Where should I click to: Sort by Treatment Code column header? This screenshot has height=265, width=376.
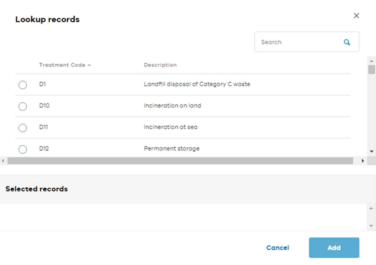[62, 65]
